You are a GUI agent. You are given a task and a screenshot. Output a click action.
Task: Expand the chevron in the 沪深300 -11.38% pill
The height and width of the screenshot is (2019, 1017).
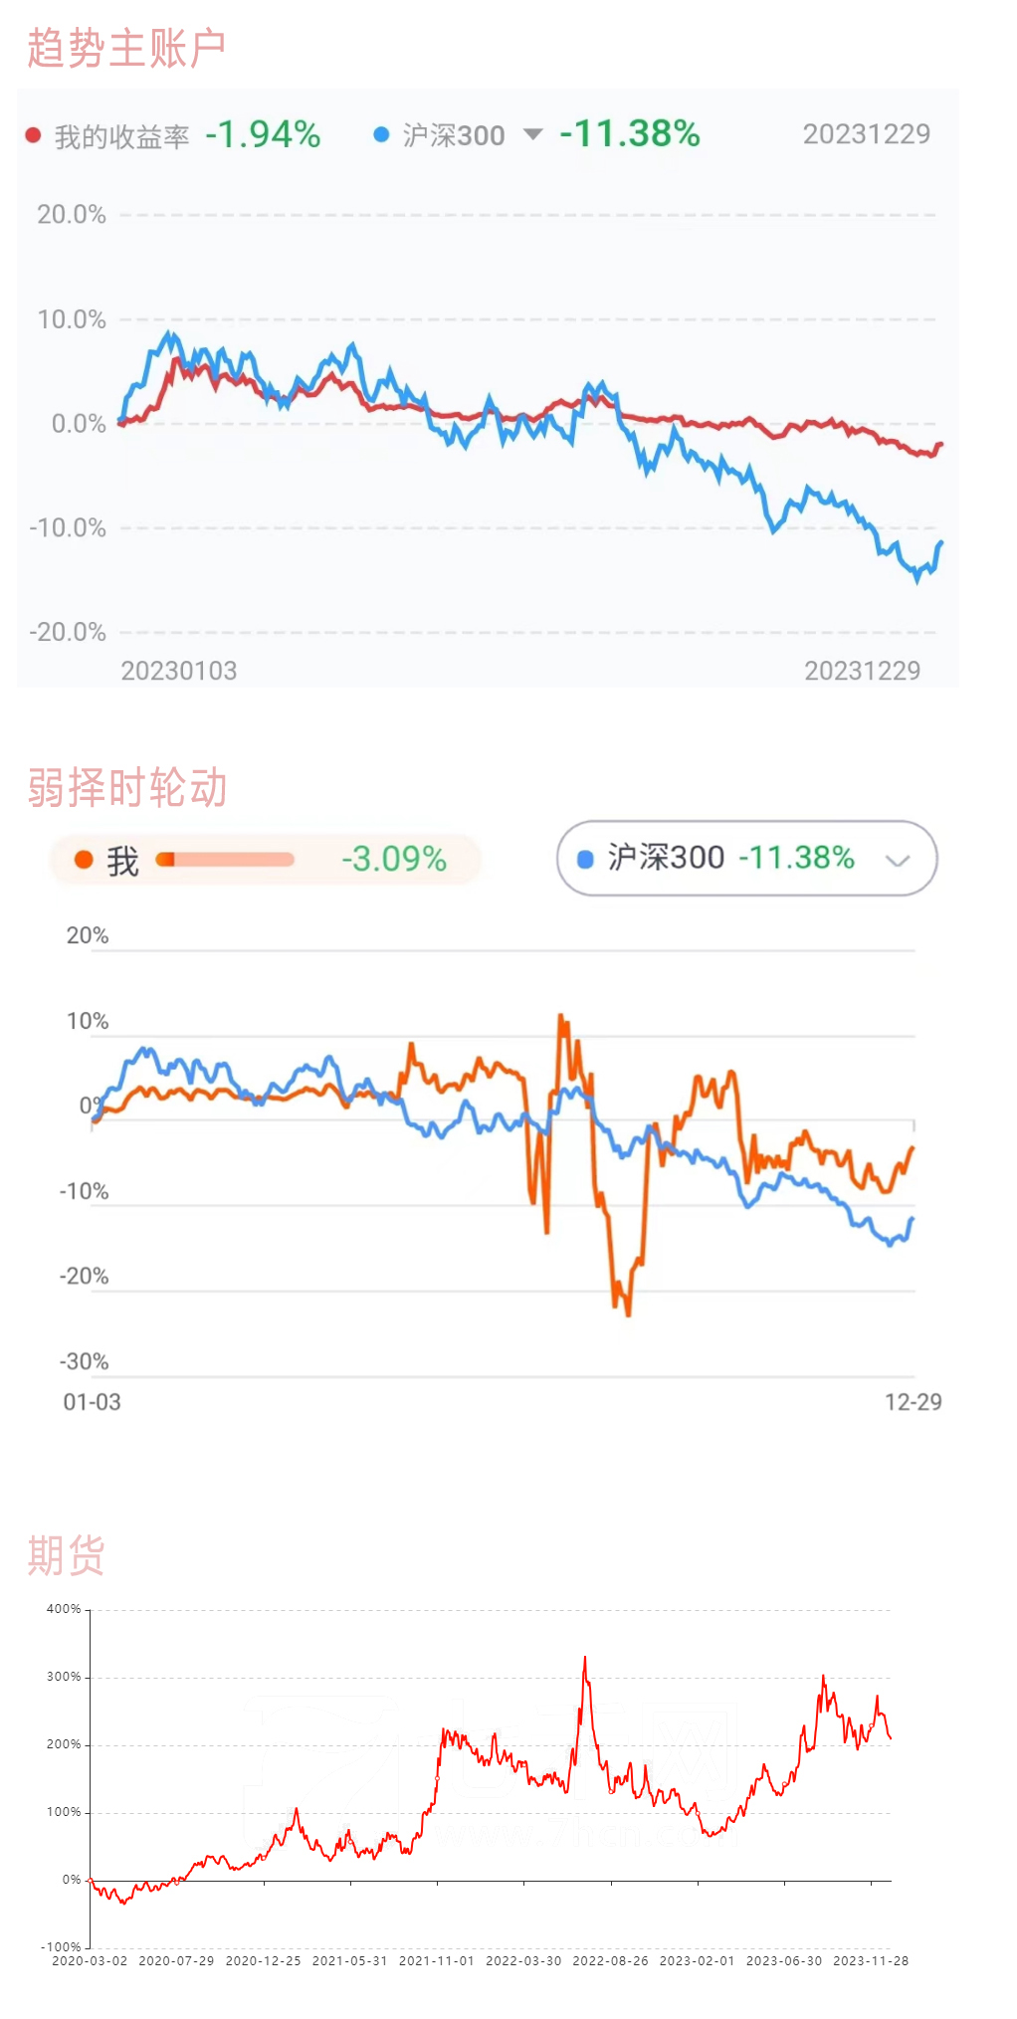[898, 861]
